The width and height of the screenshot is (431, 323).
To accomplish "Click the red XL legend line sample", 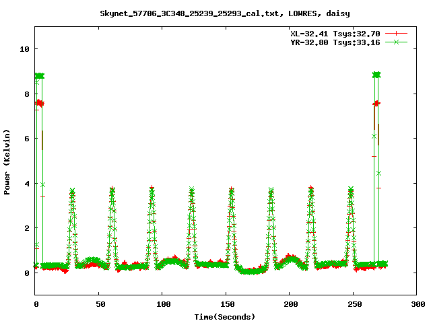I will click(x=397, y=33).
